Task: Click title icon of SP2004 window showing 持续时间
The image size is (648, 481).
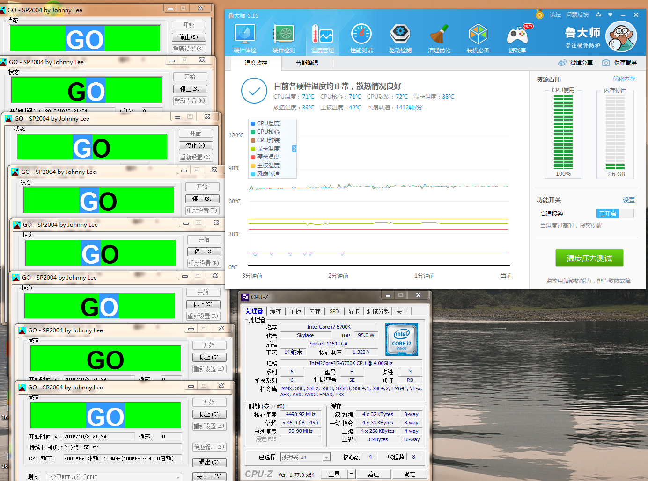Action: coord(22,388)
